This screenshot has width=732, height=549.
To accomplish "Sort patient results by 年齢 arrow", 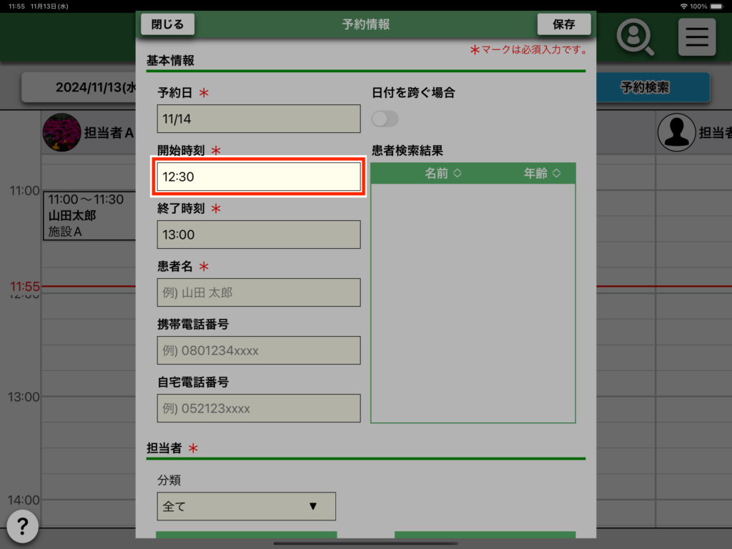I will click(x=556, y=174).
